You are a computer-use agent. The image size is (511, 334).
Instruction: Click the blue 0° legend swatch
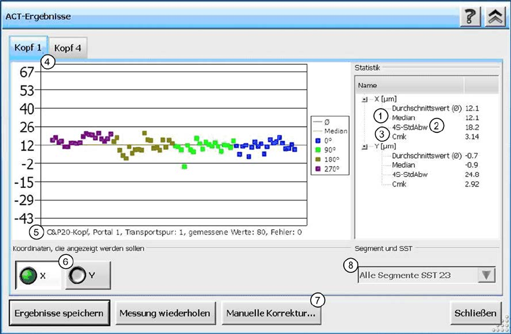[318, 141]
